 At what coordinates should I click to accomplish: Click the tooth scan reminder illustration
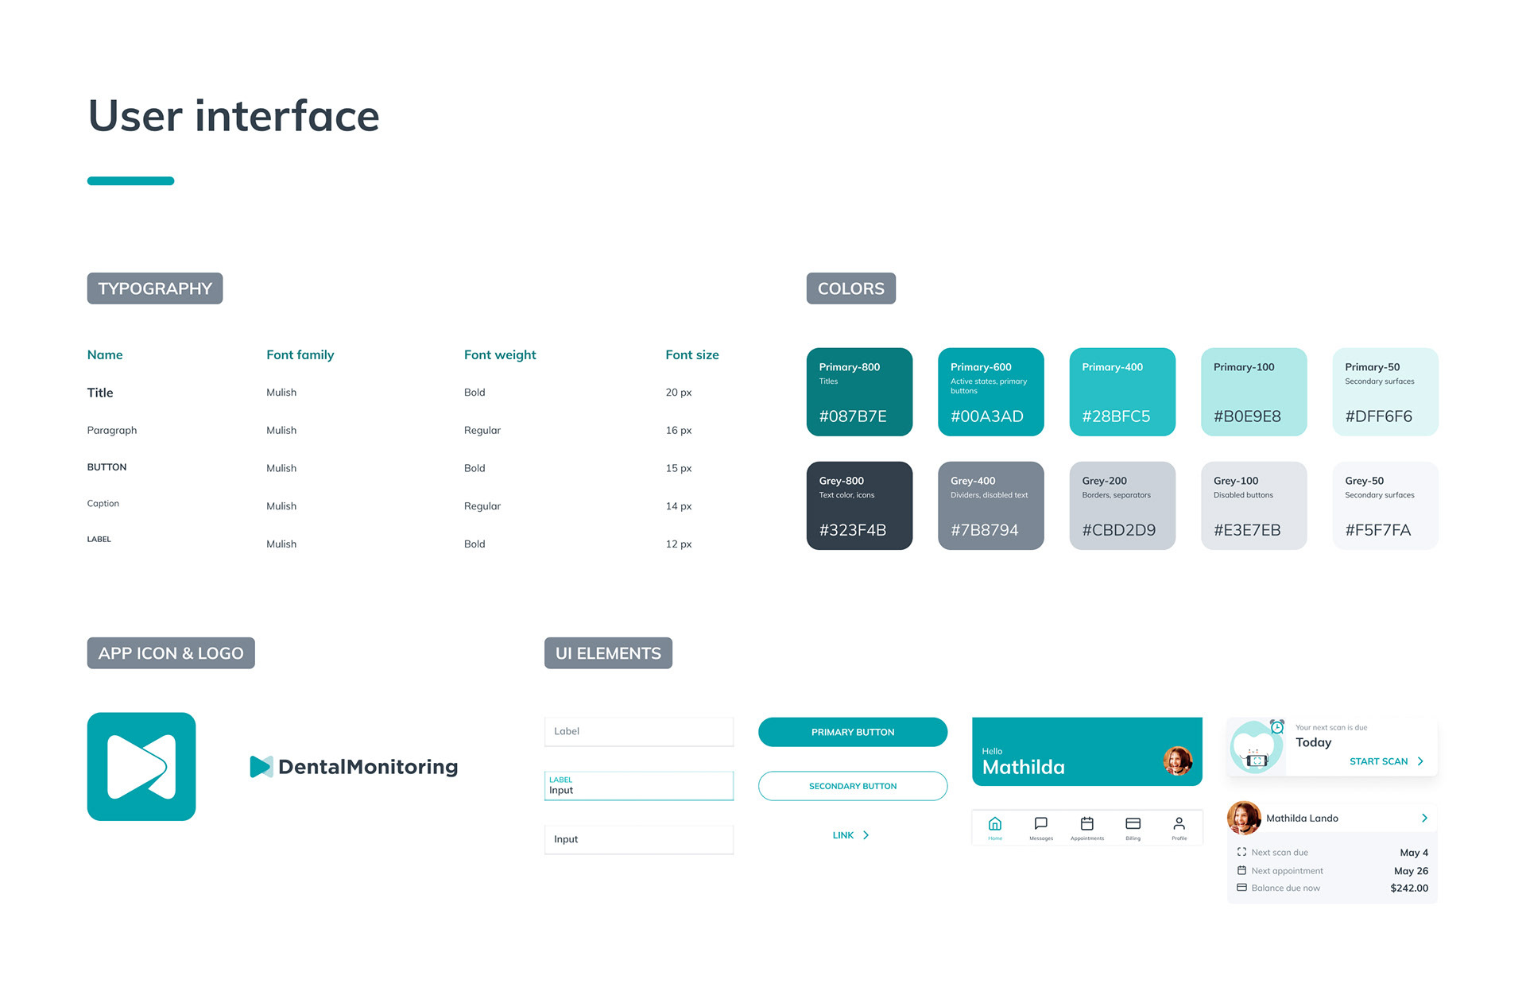tap(1257, 746)
